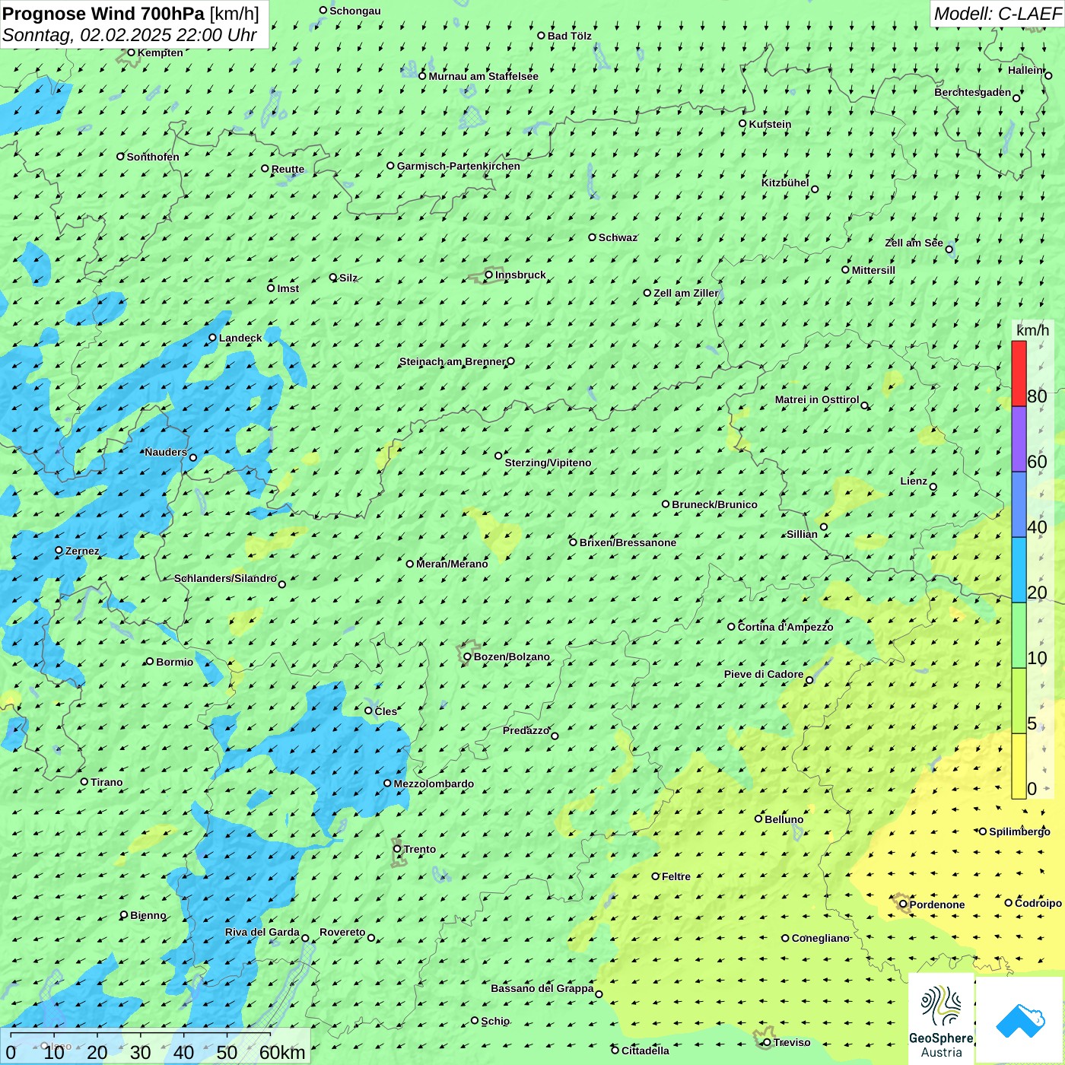
Task: Click the Kitzbühel city marker
Action: click(815, 189)
